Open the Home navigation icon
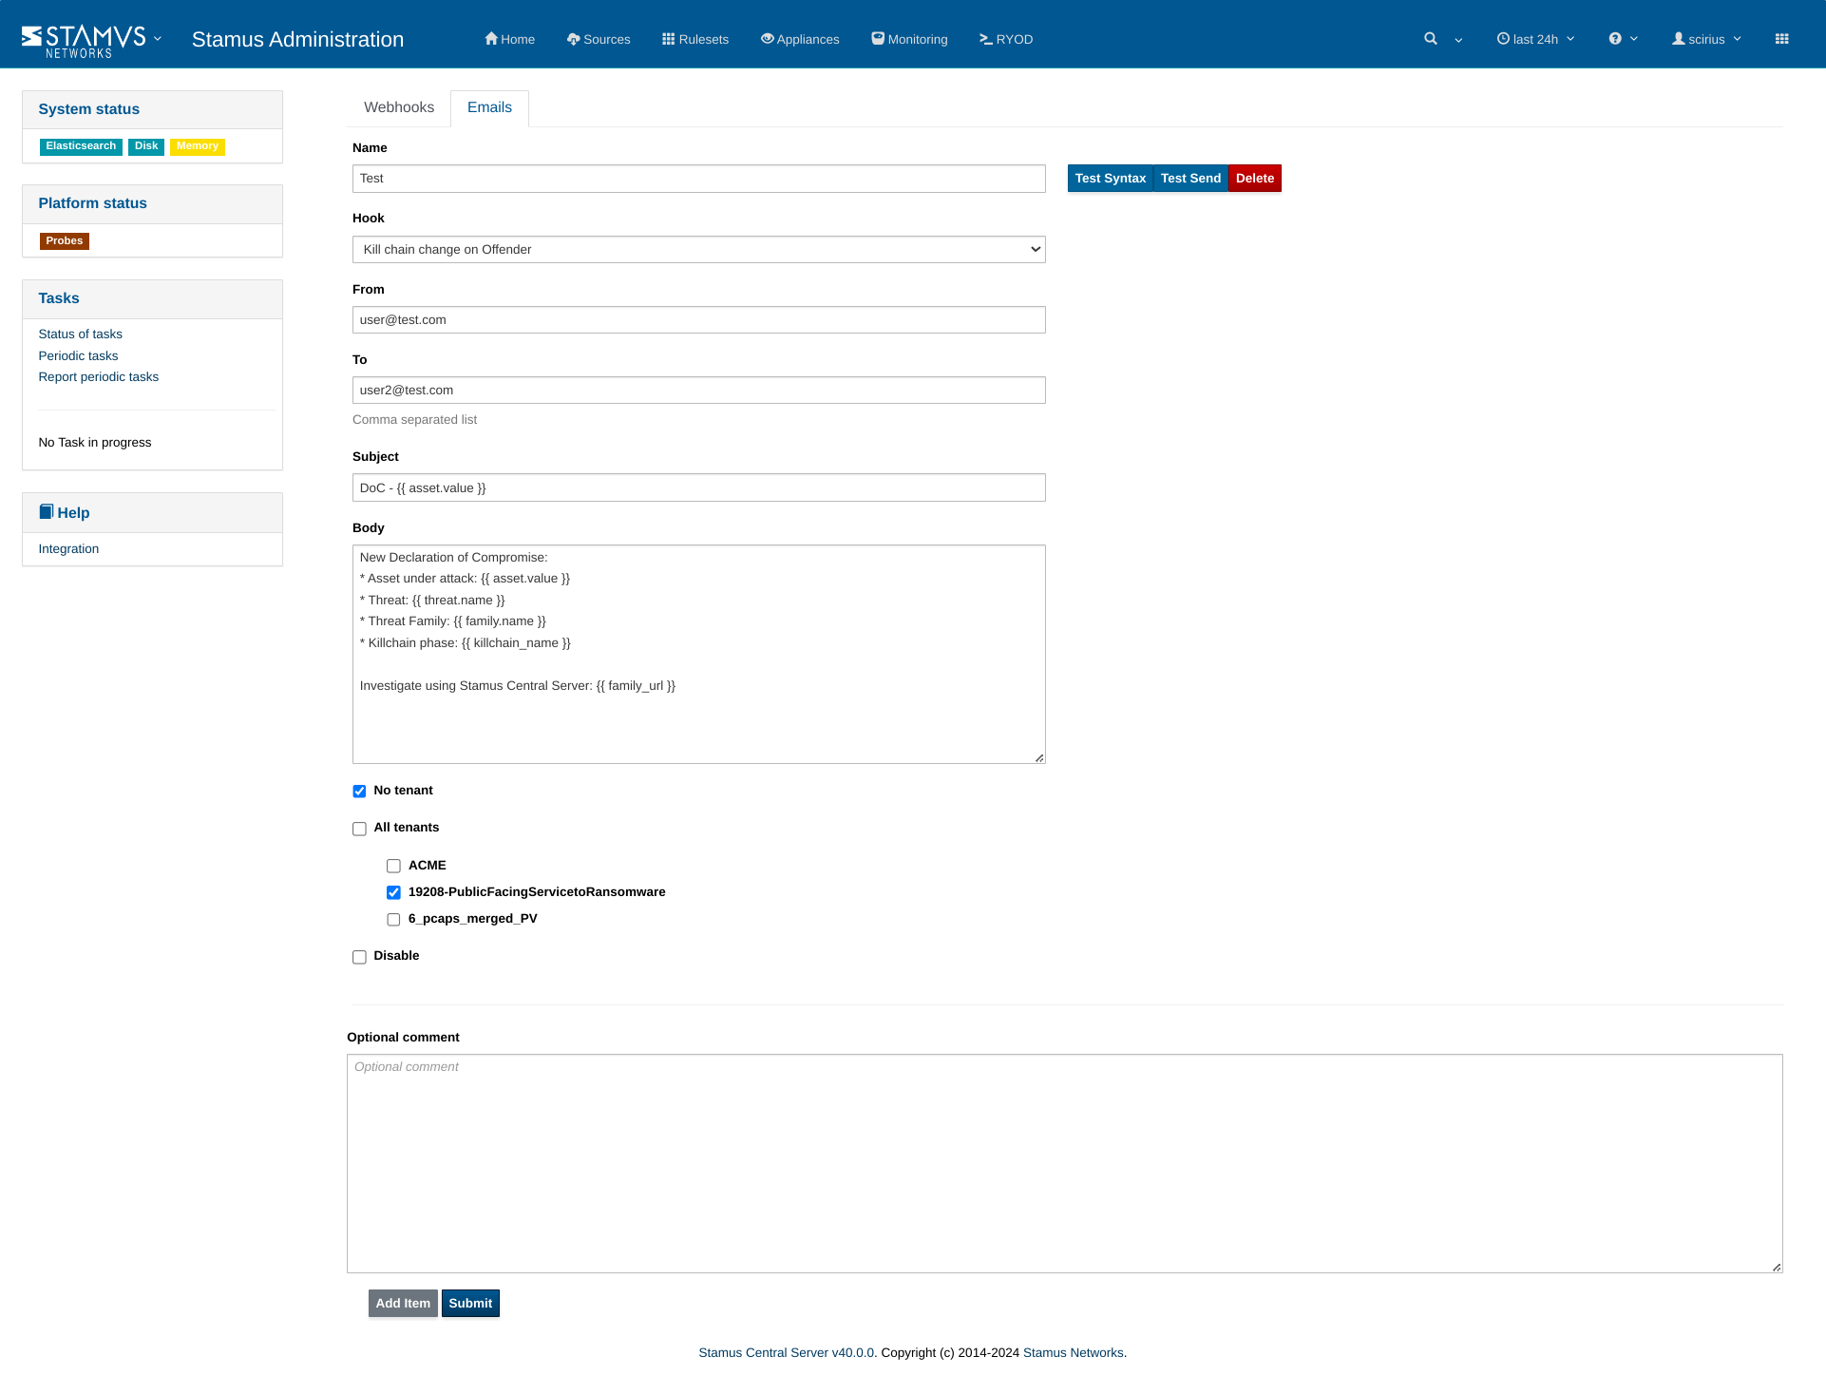Screen dimensions: 1826x1375 [492, 39]
